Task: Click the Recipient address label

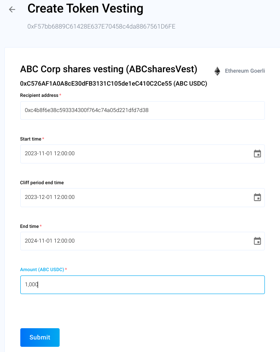Action: [x=39, y=95]
